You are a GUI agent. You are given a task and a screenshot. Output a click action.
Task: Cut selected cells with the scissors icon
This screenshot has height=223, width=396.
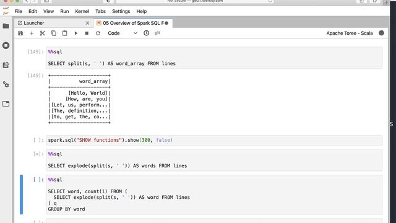(x=43, y=33)
